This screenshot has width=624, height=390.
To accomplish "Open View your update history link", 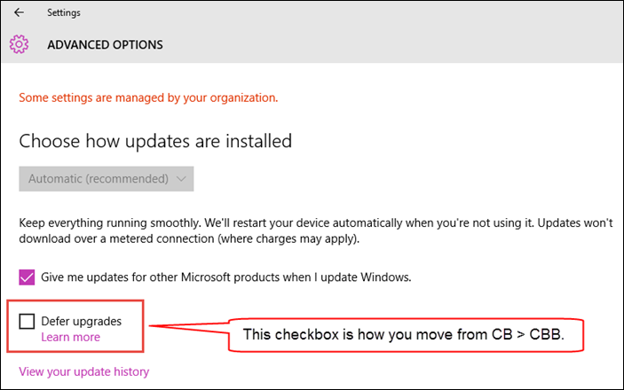I will pyautogui.click(x=83, y=371).
